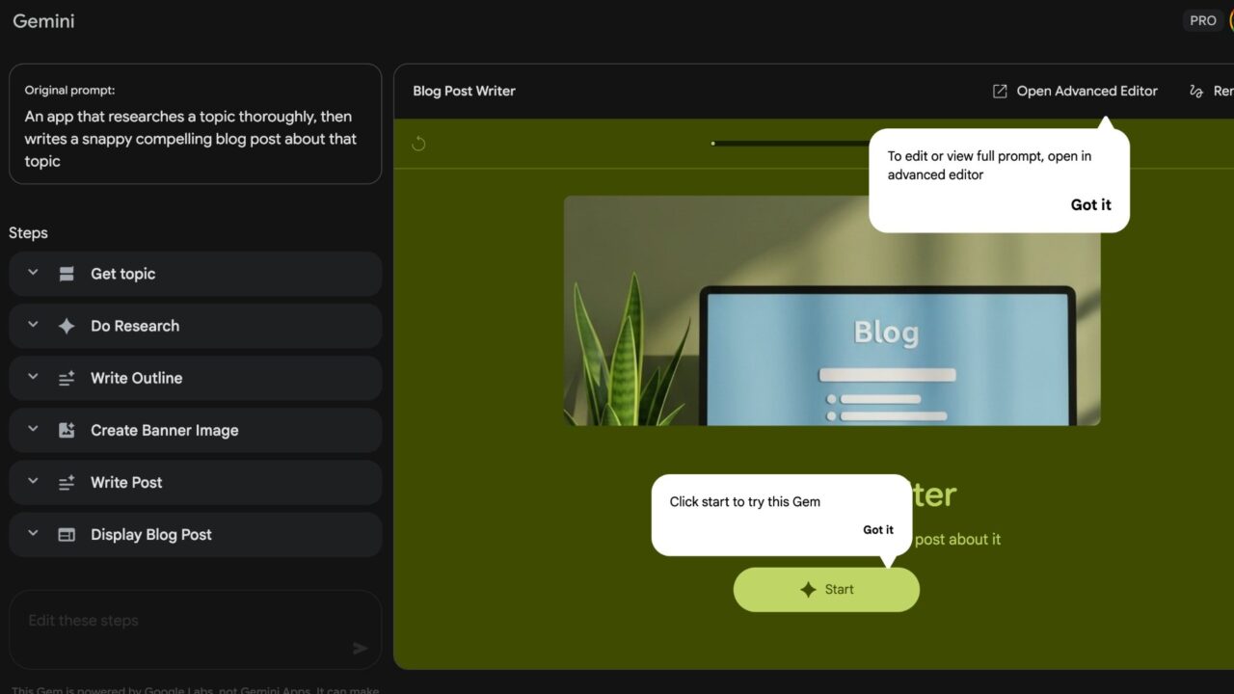
Task: Expand the Write Outline step
Action: coord(32,378)
